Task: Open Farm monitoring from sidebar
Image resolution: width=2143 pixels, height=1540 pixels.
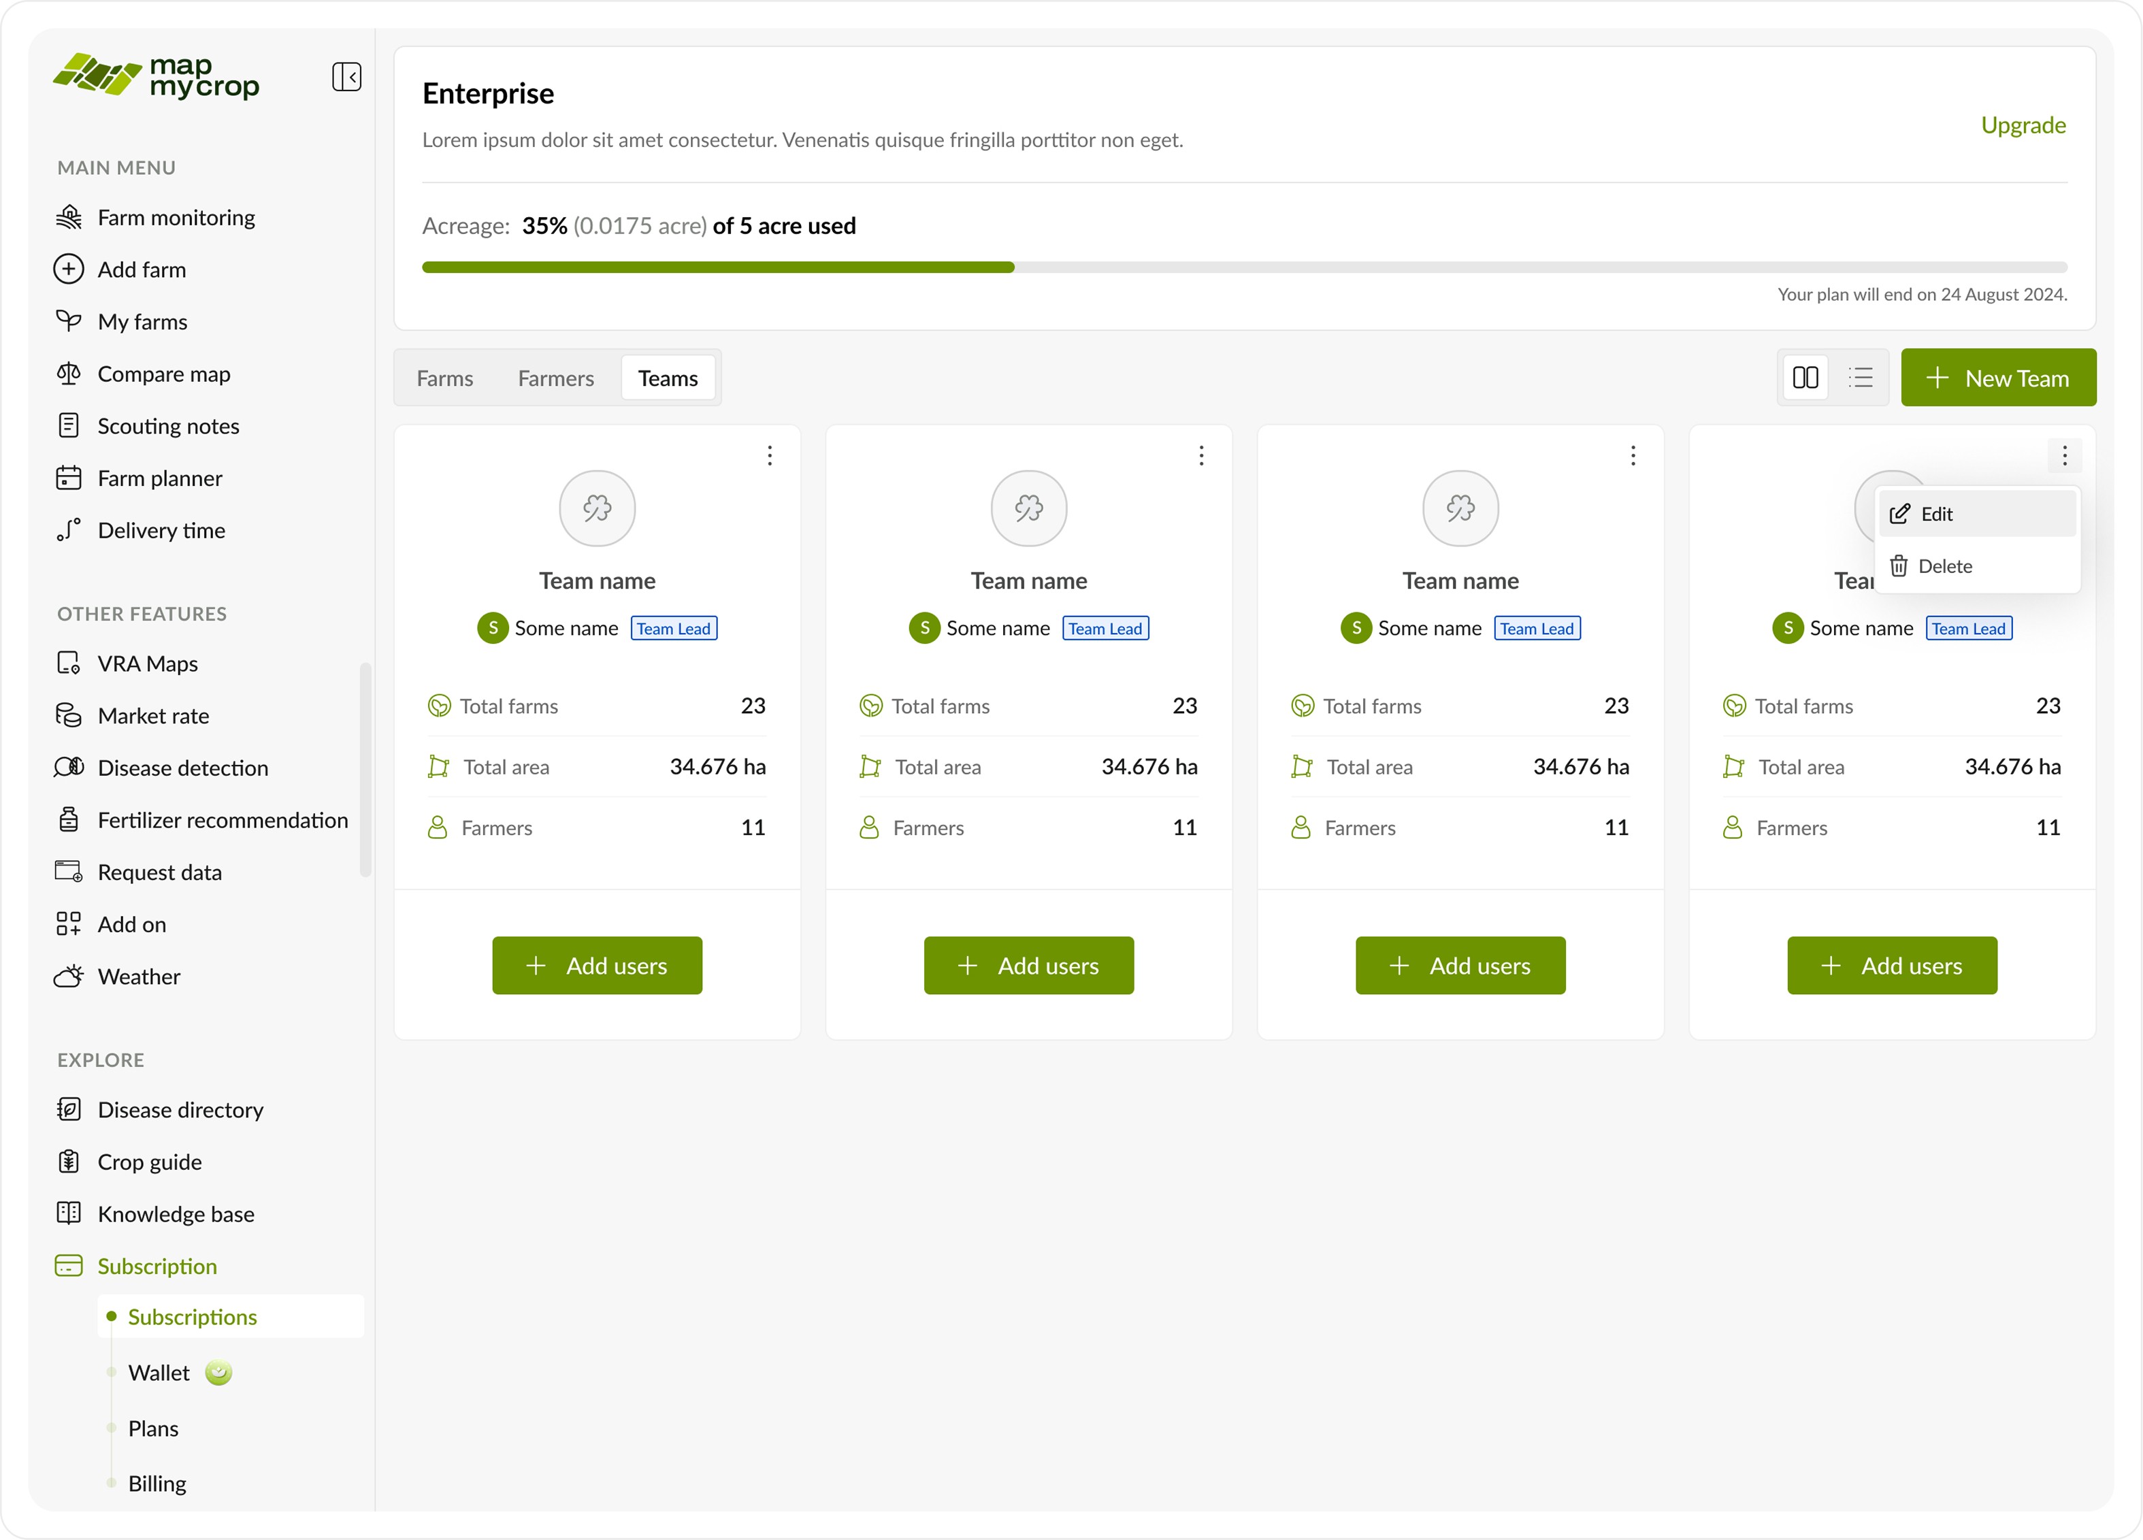Action: click(x=176, y=217)
